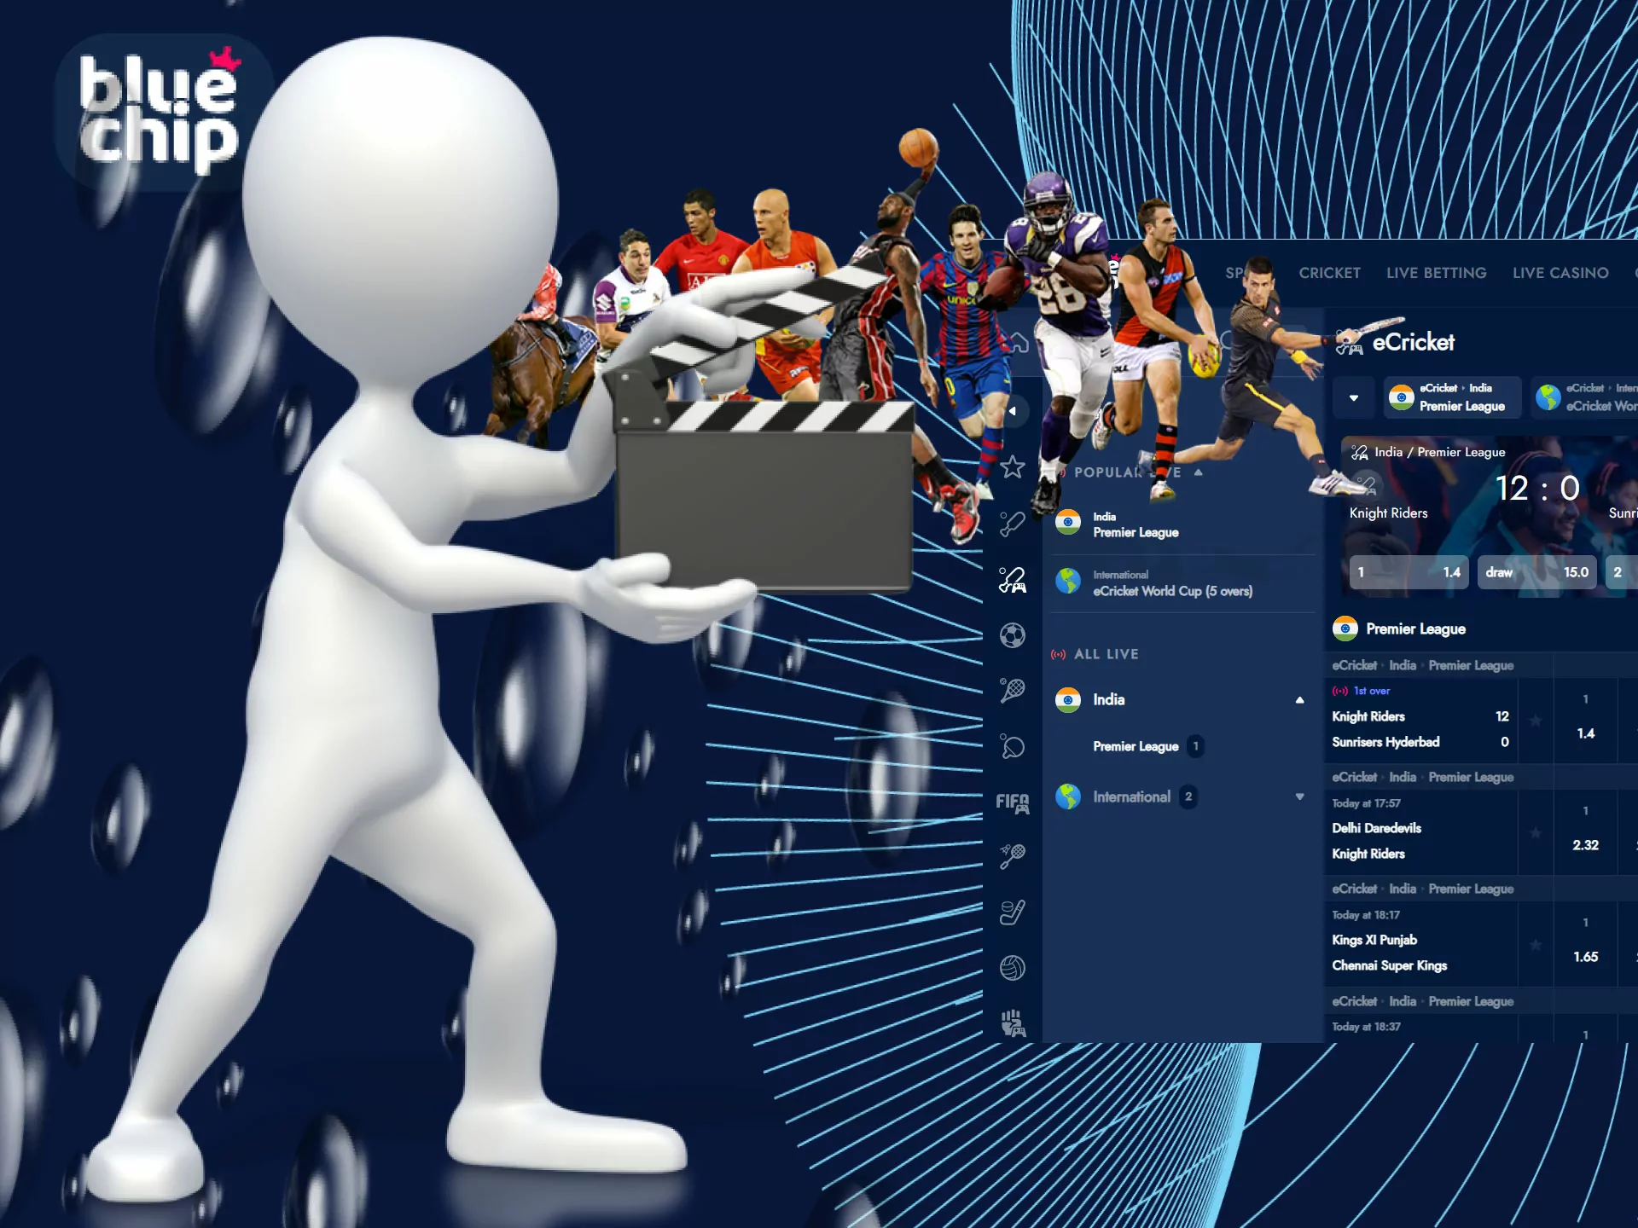1638x1228 pixels.
Task: Open eCricket World Cup (5 overs) link
Action: point(1182,583)
